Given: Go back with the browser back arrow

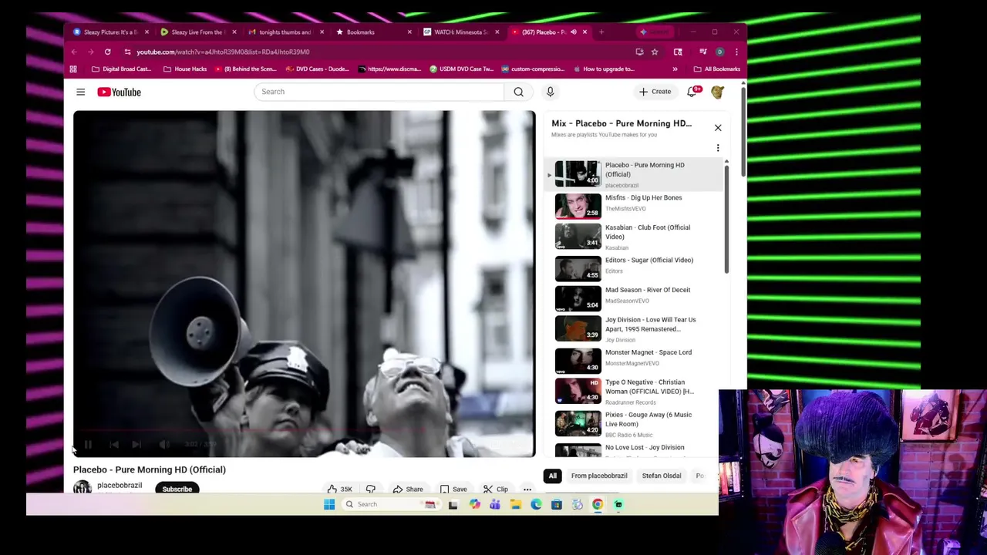Looking at the screenshot, I should (x=74, y=52).
